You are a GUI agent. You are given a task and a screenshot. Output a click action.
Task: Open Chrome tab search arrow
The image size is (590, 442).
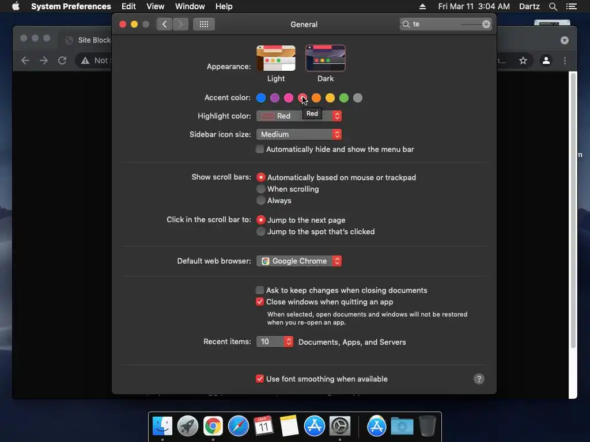tap(565, 40)
